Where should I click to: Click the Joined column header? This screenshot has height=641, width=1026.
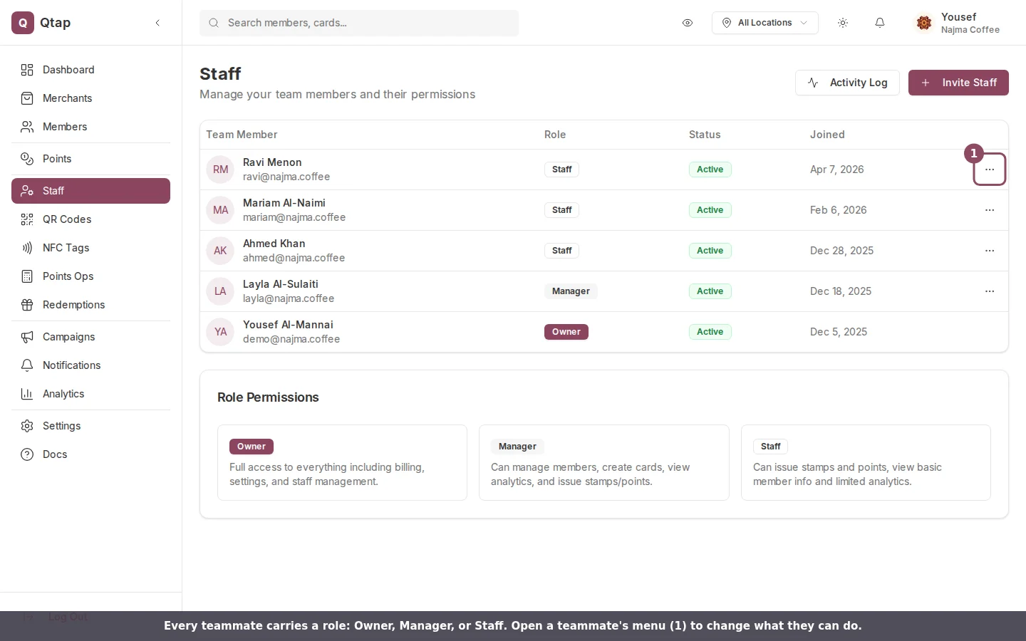[827, 135]
